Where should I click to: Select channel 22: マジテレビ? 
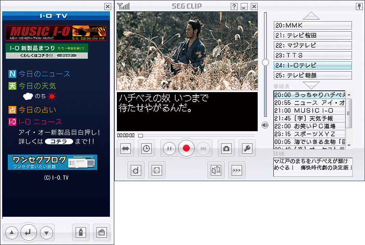click(x=312, y=45)
